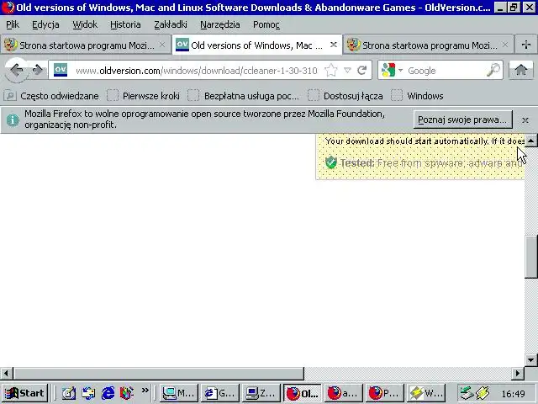This screenshot has height=404, width=538.
Task: Close the first Strona startowa tab
Action: 162,45
